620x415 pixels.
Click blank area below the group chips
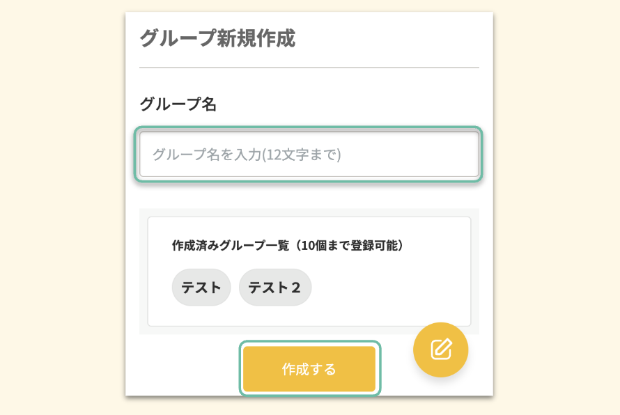(x=309, y=315)
